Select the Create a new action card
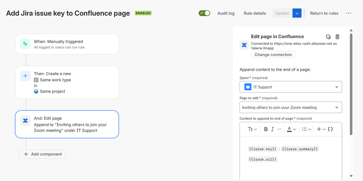 [x=67, y=83]
